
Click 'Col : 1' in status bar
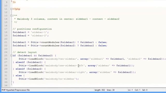(137, 90)
